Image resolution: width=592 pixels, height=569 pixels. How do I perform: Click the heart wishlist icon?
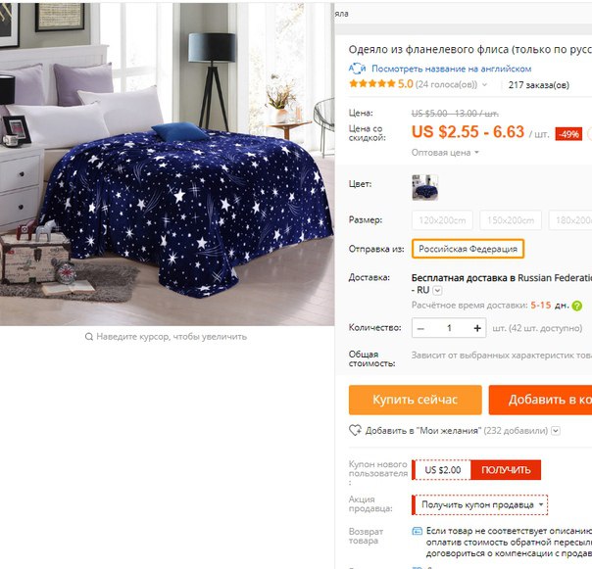pos(355,431)
